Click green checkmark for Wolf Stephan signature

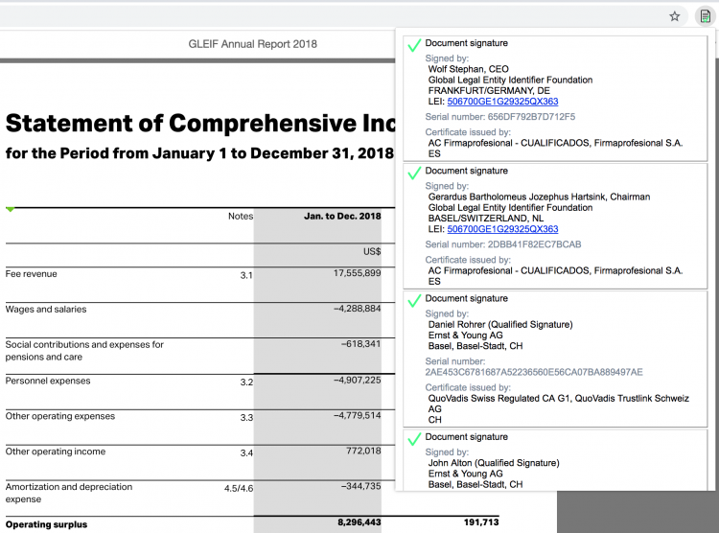click(x=413, y=45)
